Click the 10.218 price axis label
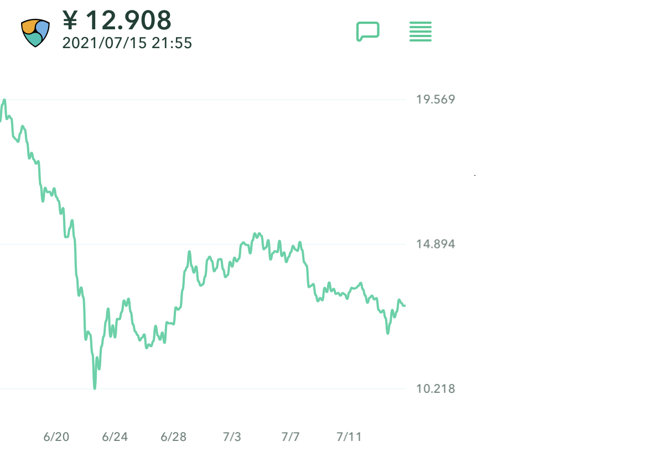The width and height of the screenshot is (664, 457). click(x=435, y=389)
